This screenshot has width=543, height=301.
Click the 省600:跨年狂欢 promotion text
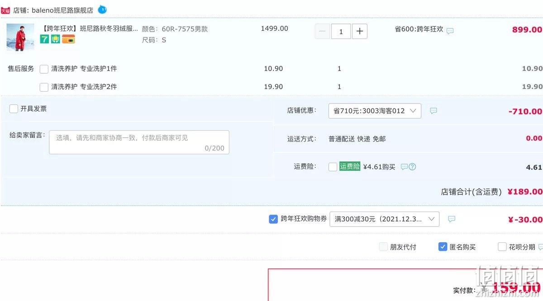click(419, 29)
